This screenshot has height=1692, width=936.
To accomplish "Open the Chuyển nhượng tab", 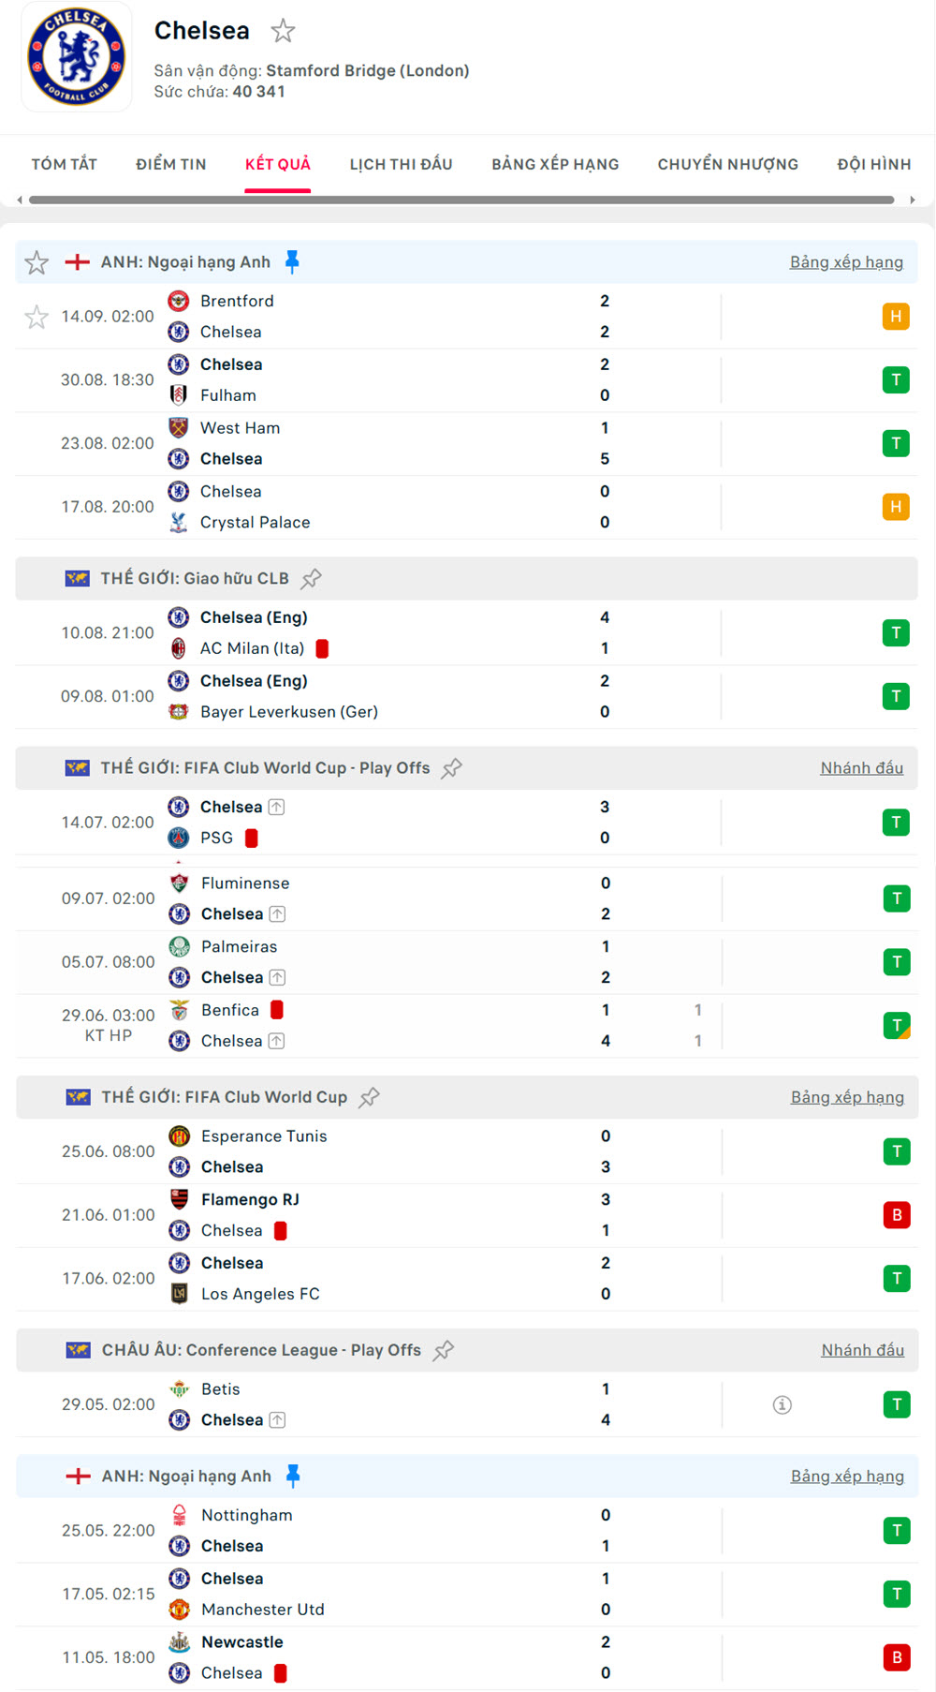I will [x=727, y=165].
